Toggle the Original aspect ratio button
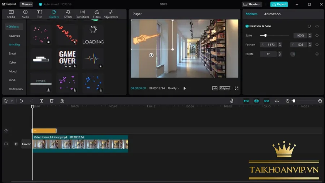Viewport: 325px width, 183px height. pyautogui.click(x=225, y=88)
